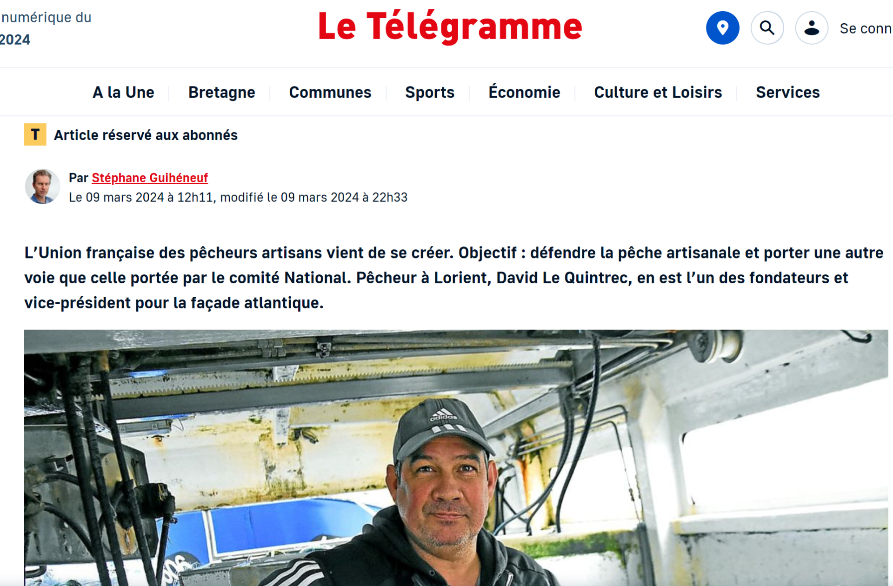Select the Communes menu item
Image resolution: width=893 pixels, height=586 pixels.
tap(330, 92)
